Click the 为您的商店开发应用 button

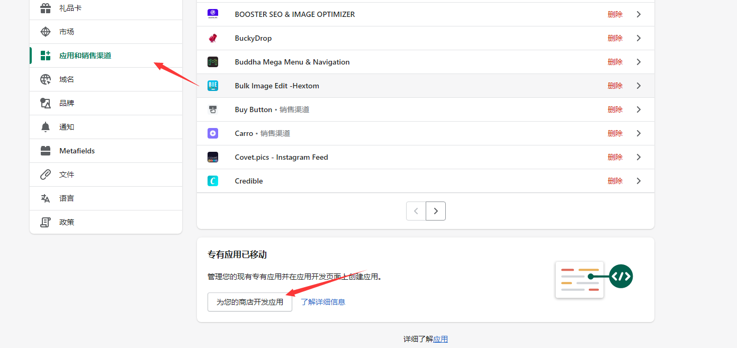(x=250, y=302)
